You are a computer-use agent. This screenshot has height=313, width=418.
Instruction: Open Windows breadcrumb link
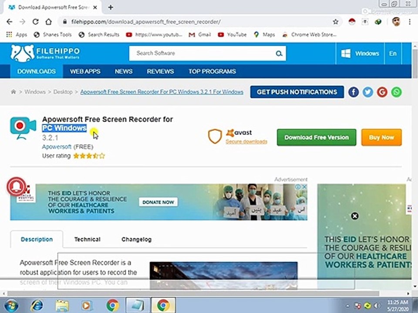point(35,92)
